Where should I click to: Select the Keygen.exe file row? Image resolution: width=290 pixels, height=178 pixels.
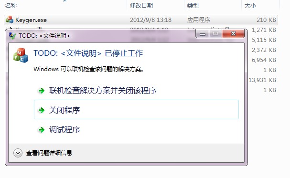(141, 20)
